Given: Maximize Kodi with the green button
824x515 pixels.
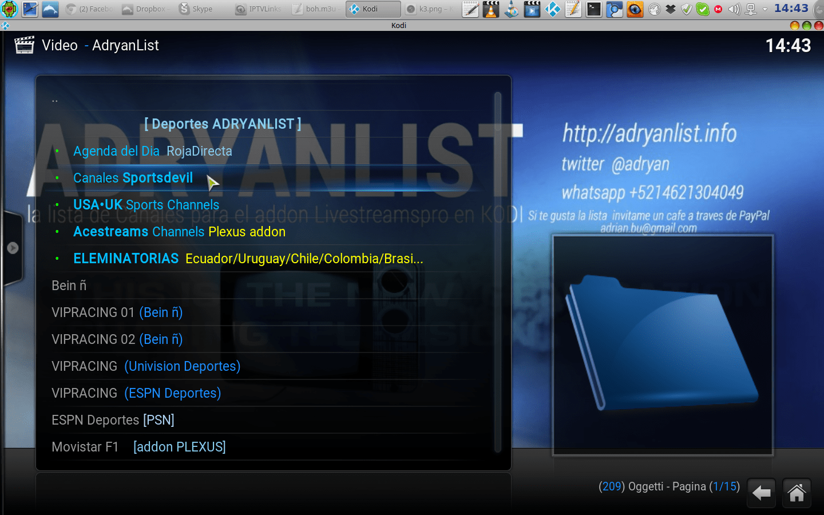Looking at the screenshot, I should click(807, 25).
